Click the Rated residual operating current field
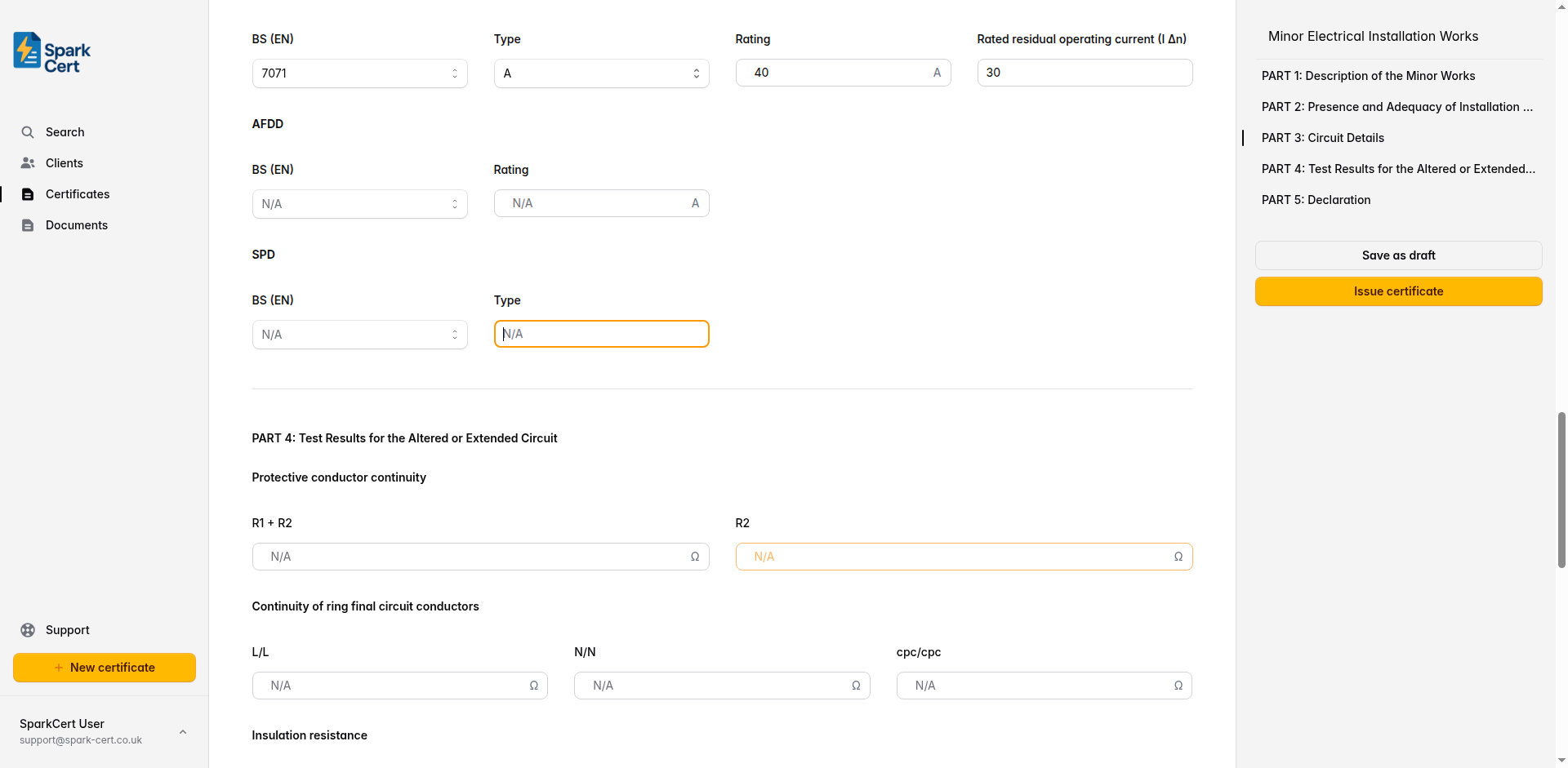 click(x=1085, y=73)
